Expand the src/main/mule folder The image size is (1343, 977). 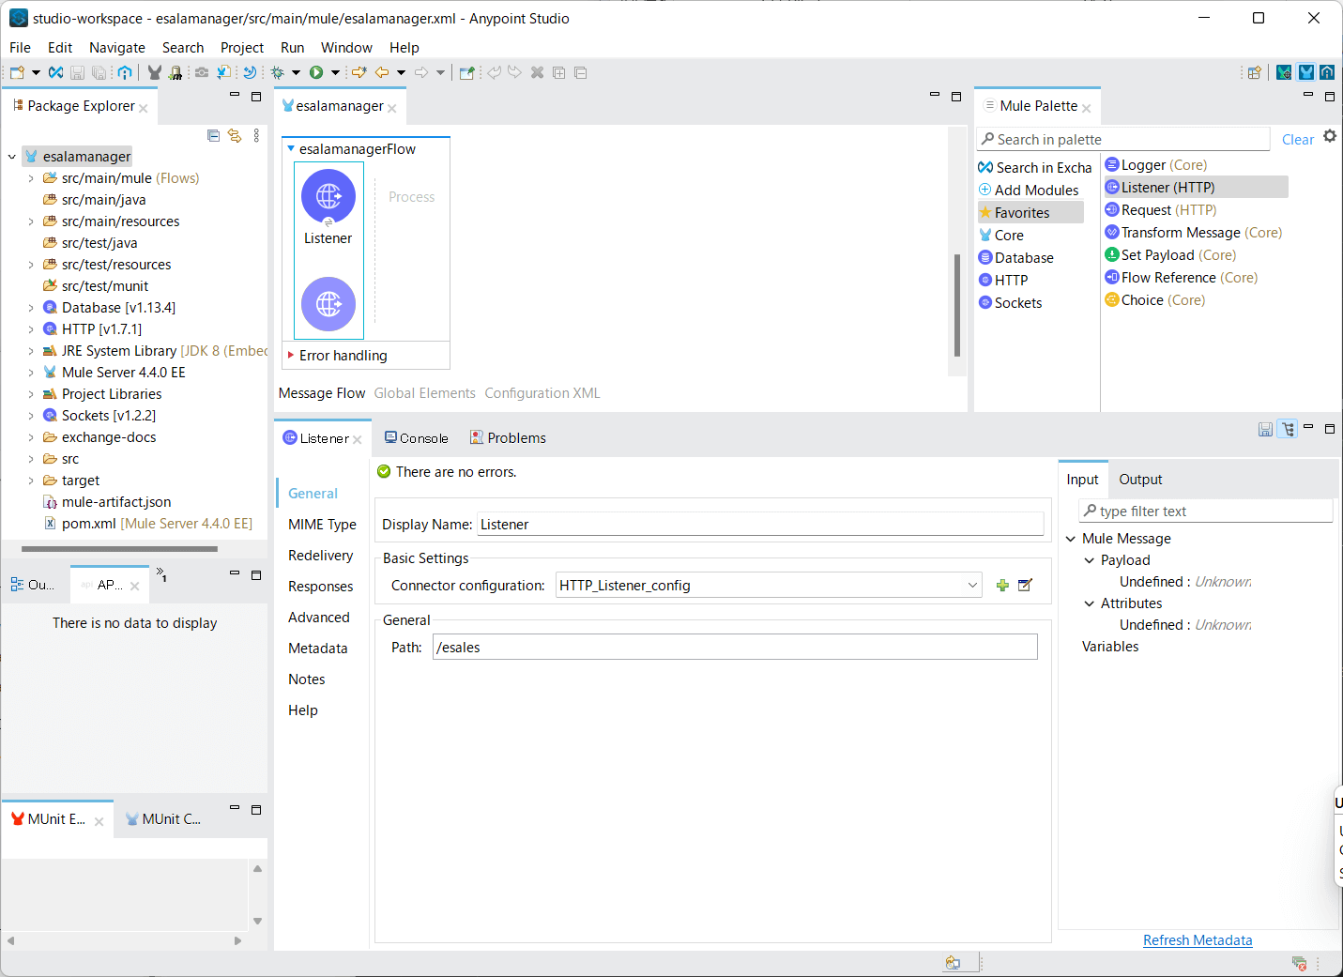[31, 178]
